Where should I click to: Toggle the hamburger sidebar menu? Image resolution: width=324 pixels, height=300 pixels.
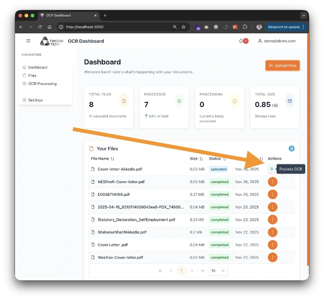(x=28, y=41)
